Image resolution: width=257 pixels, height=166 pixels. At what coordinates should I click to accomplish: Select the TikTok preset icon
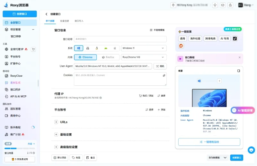coord(235,39)
